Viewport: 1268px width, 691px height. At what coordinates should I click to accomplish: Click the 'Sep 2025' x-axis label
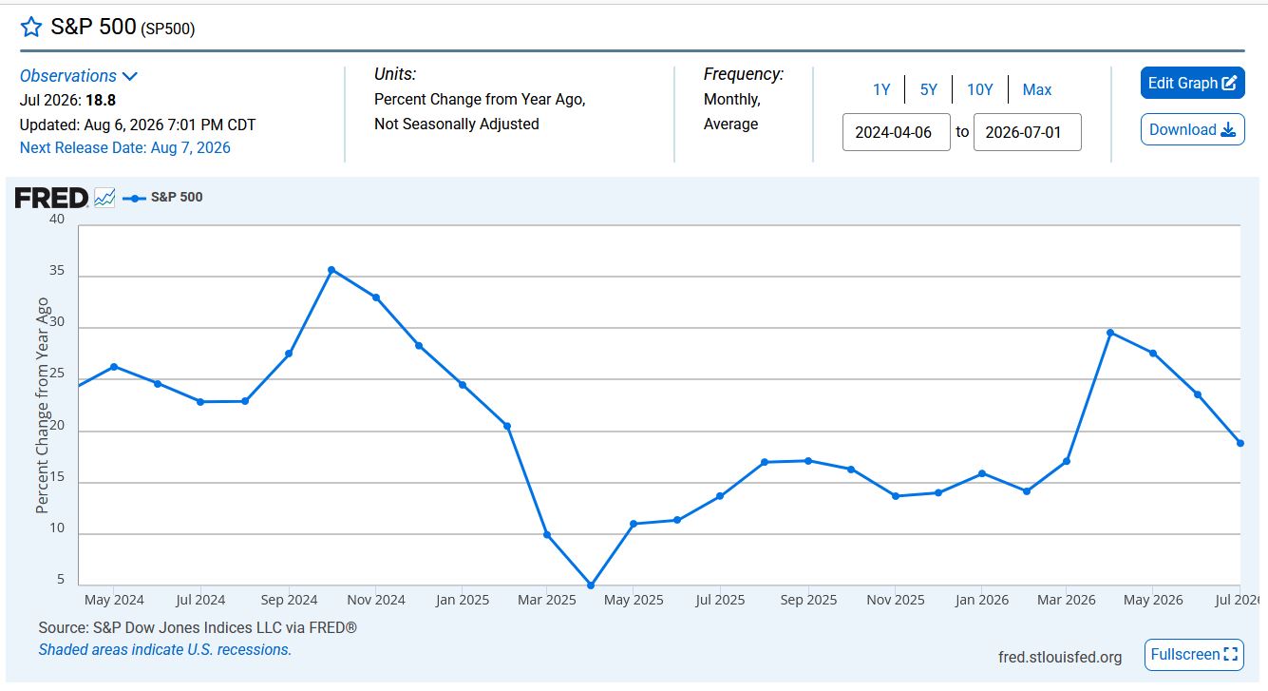808,600
